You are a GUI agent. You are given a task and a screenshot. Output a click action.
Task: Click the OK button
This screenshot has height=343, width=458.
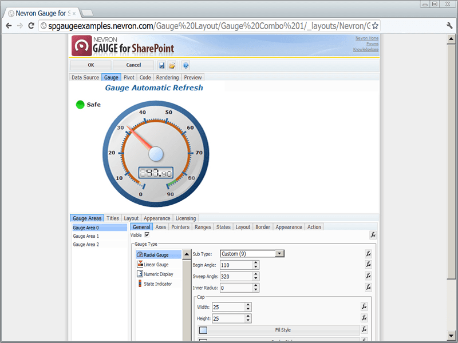(91, 65)
